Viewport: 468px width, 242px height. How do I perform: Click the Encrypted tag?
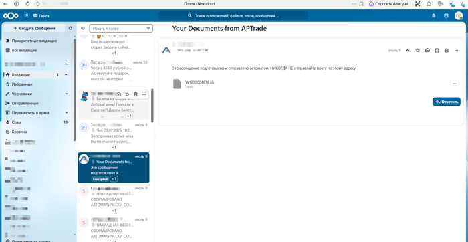pos(100,179)
